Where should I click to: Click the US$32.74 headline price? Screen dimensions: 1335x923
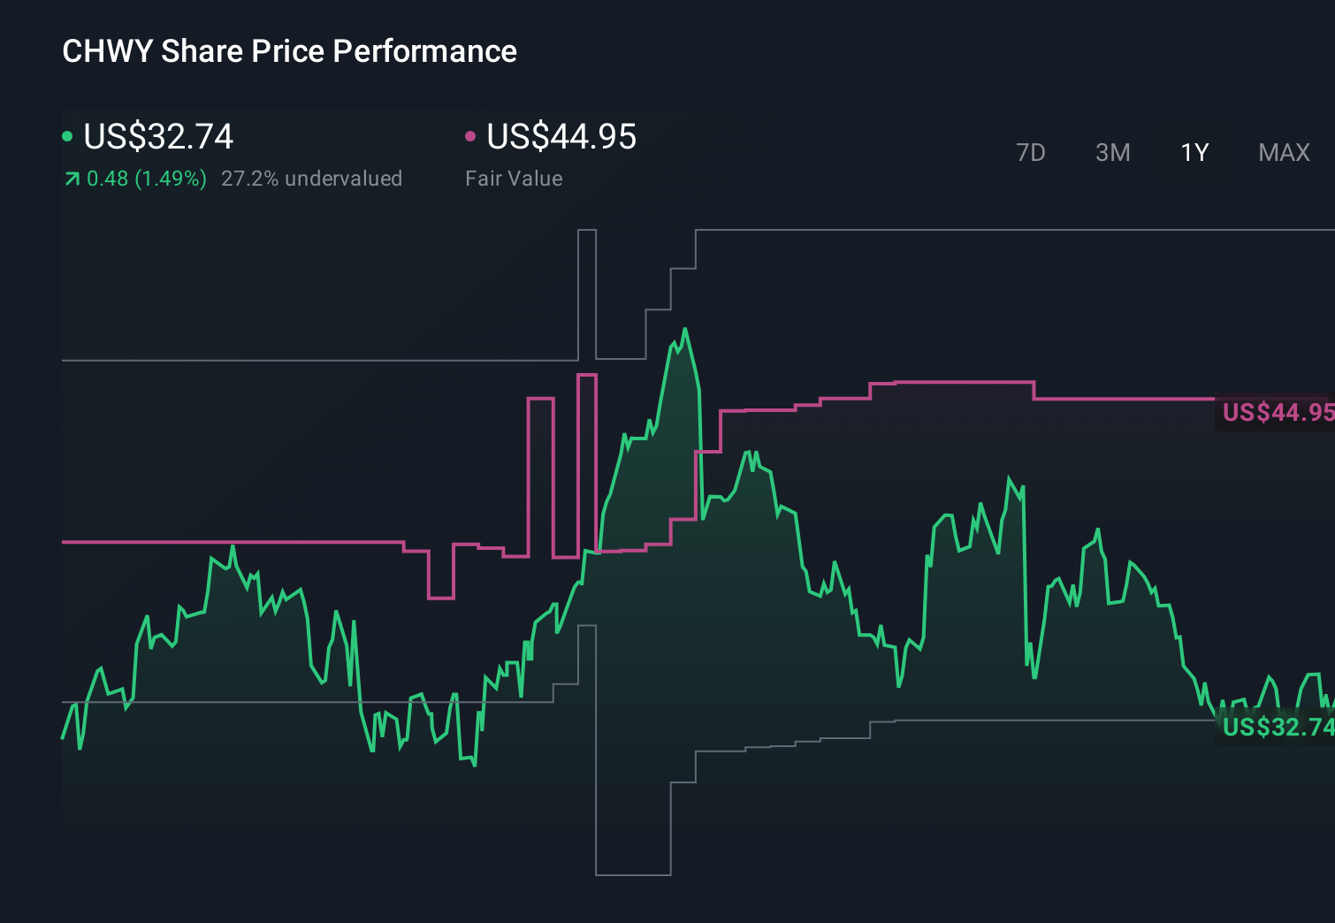[x=157, y=137]
